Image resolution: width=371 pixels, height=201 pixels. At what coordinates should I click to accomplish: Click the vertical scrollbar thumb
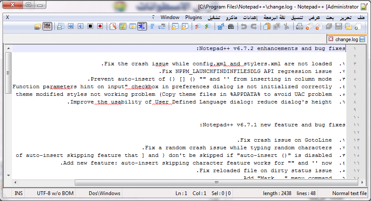pos(8,73)
